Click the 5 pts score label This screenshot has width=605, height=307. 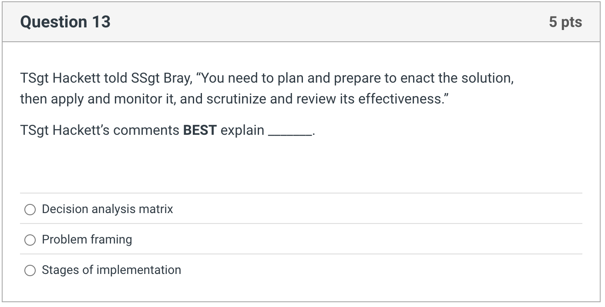point(565,22)
